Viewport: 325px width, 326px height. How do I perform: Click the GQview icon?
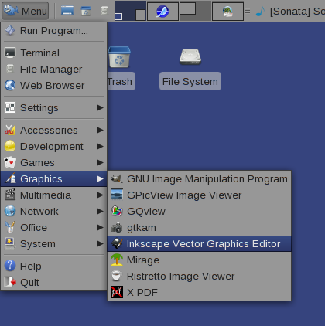(117, 211)
